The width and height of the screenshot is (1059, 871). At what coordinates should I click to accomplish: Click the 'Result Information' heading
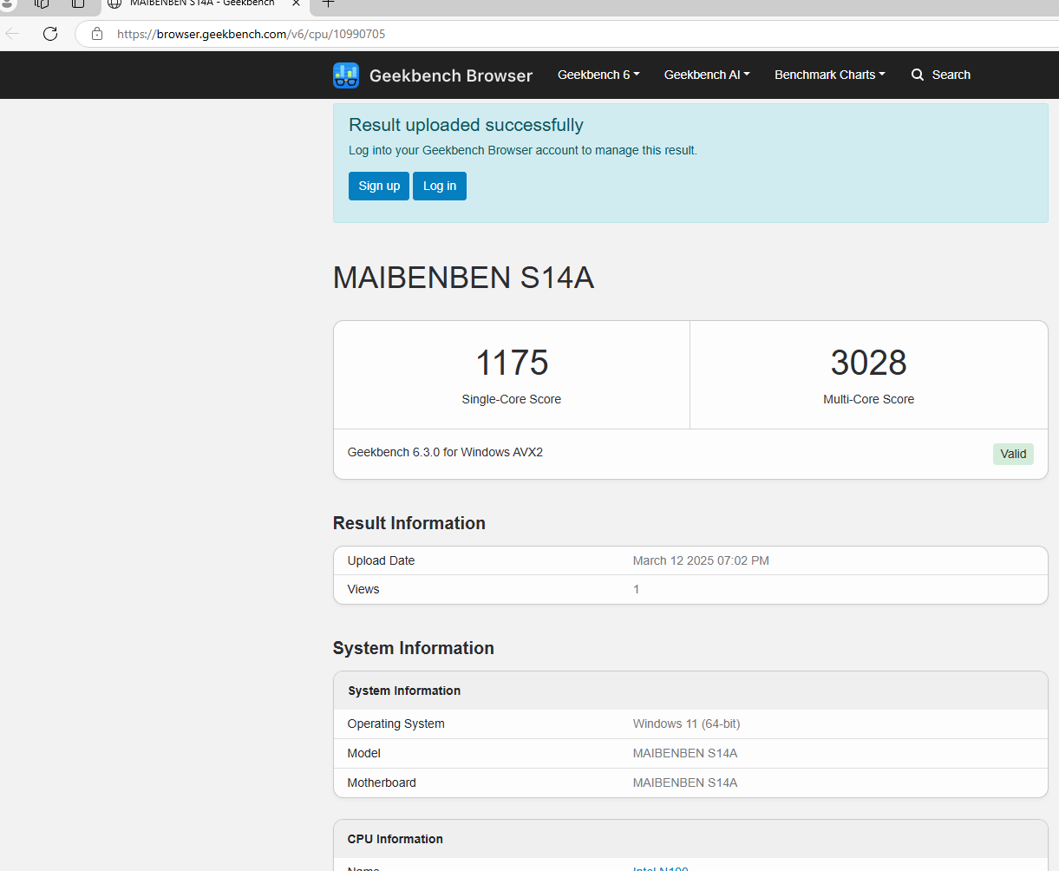coord(409,523)
